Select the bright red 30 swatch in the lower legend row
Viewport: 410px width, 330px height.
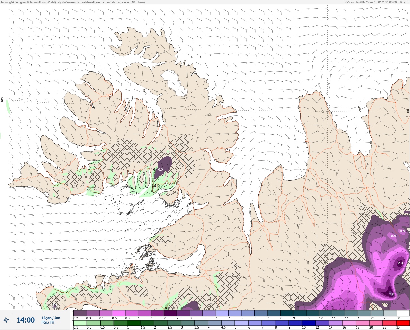403,323
